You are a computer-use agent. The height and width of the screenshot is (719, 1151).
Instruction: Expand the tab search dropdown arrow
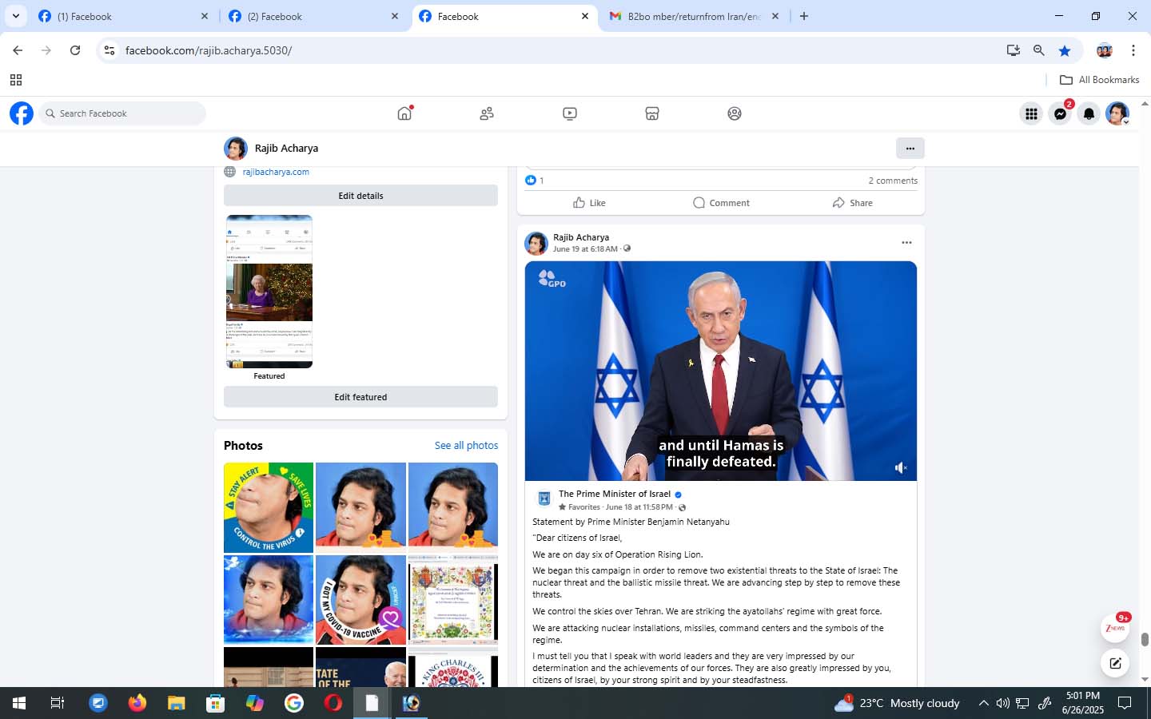pyautogui.click(x=15, y=16)
